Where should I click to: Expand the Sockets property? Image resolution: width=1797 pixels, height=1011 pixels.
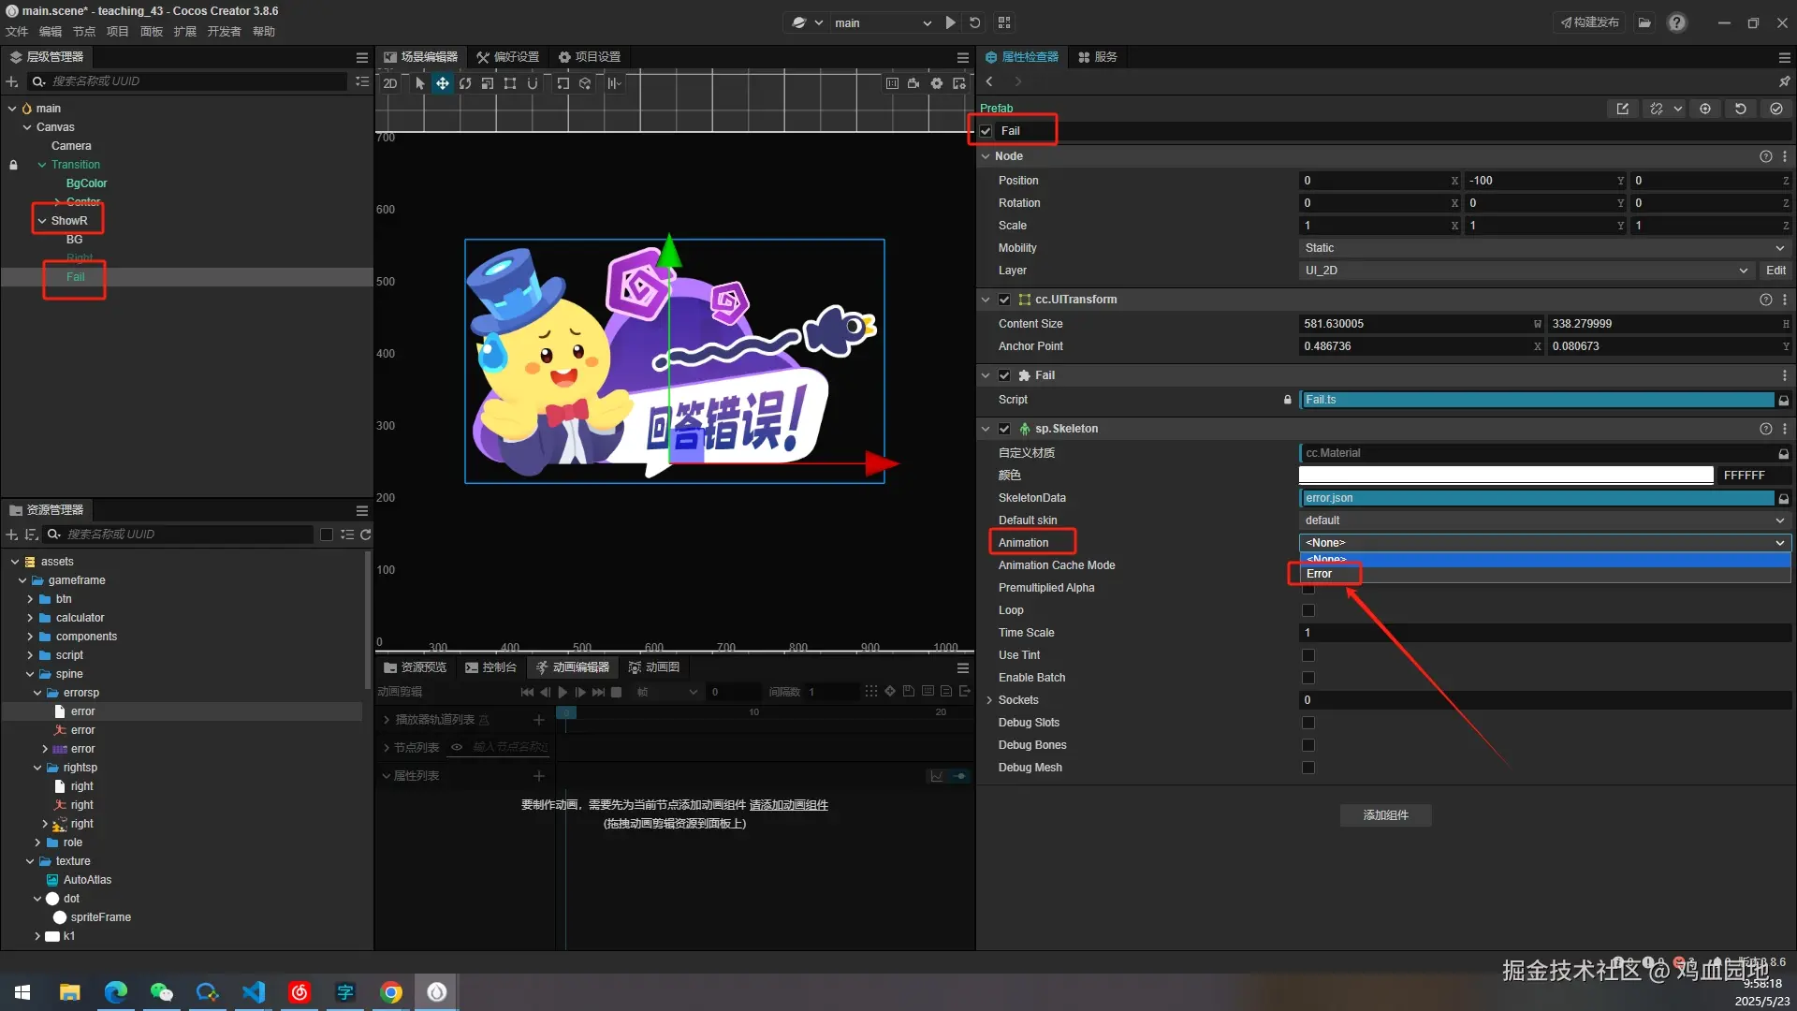click(989, 700)
